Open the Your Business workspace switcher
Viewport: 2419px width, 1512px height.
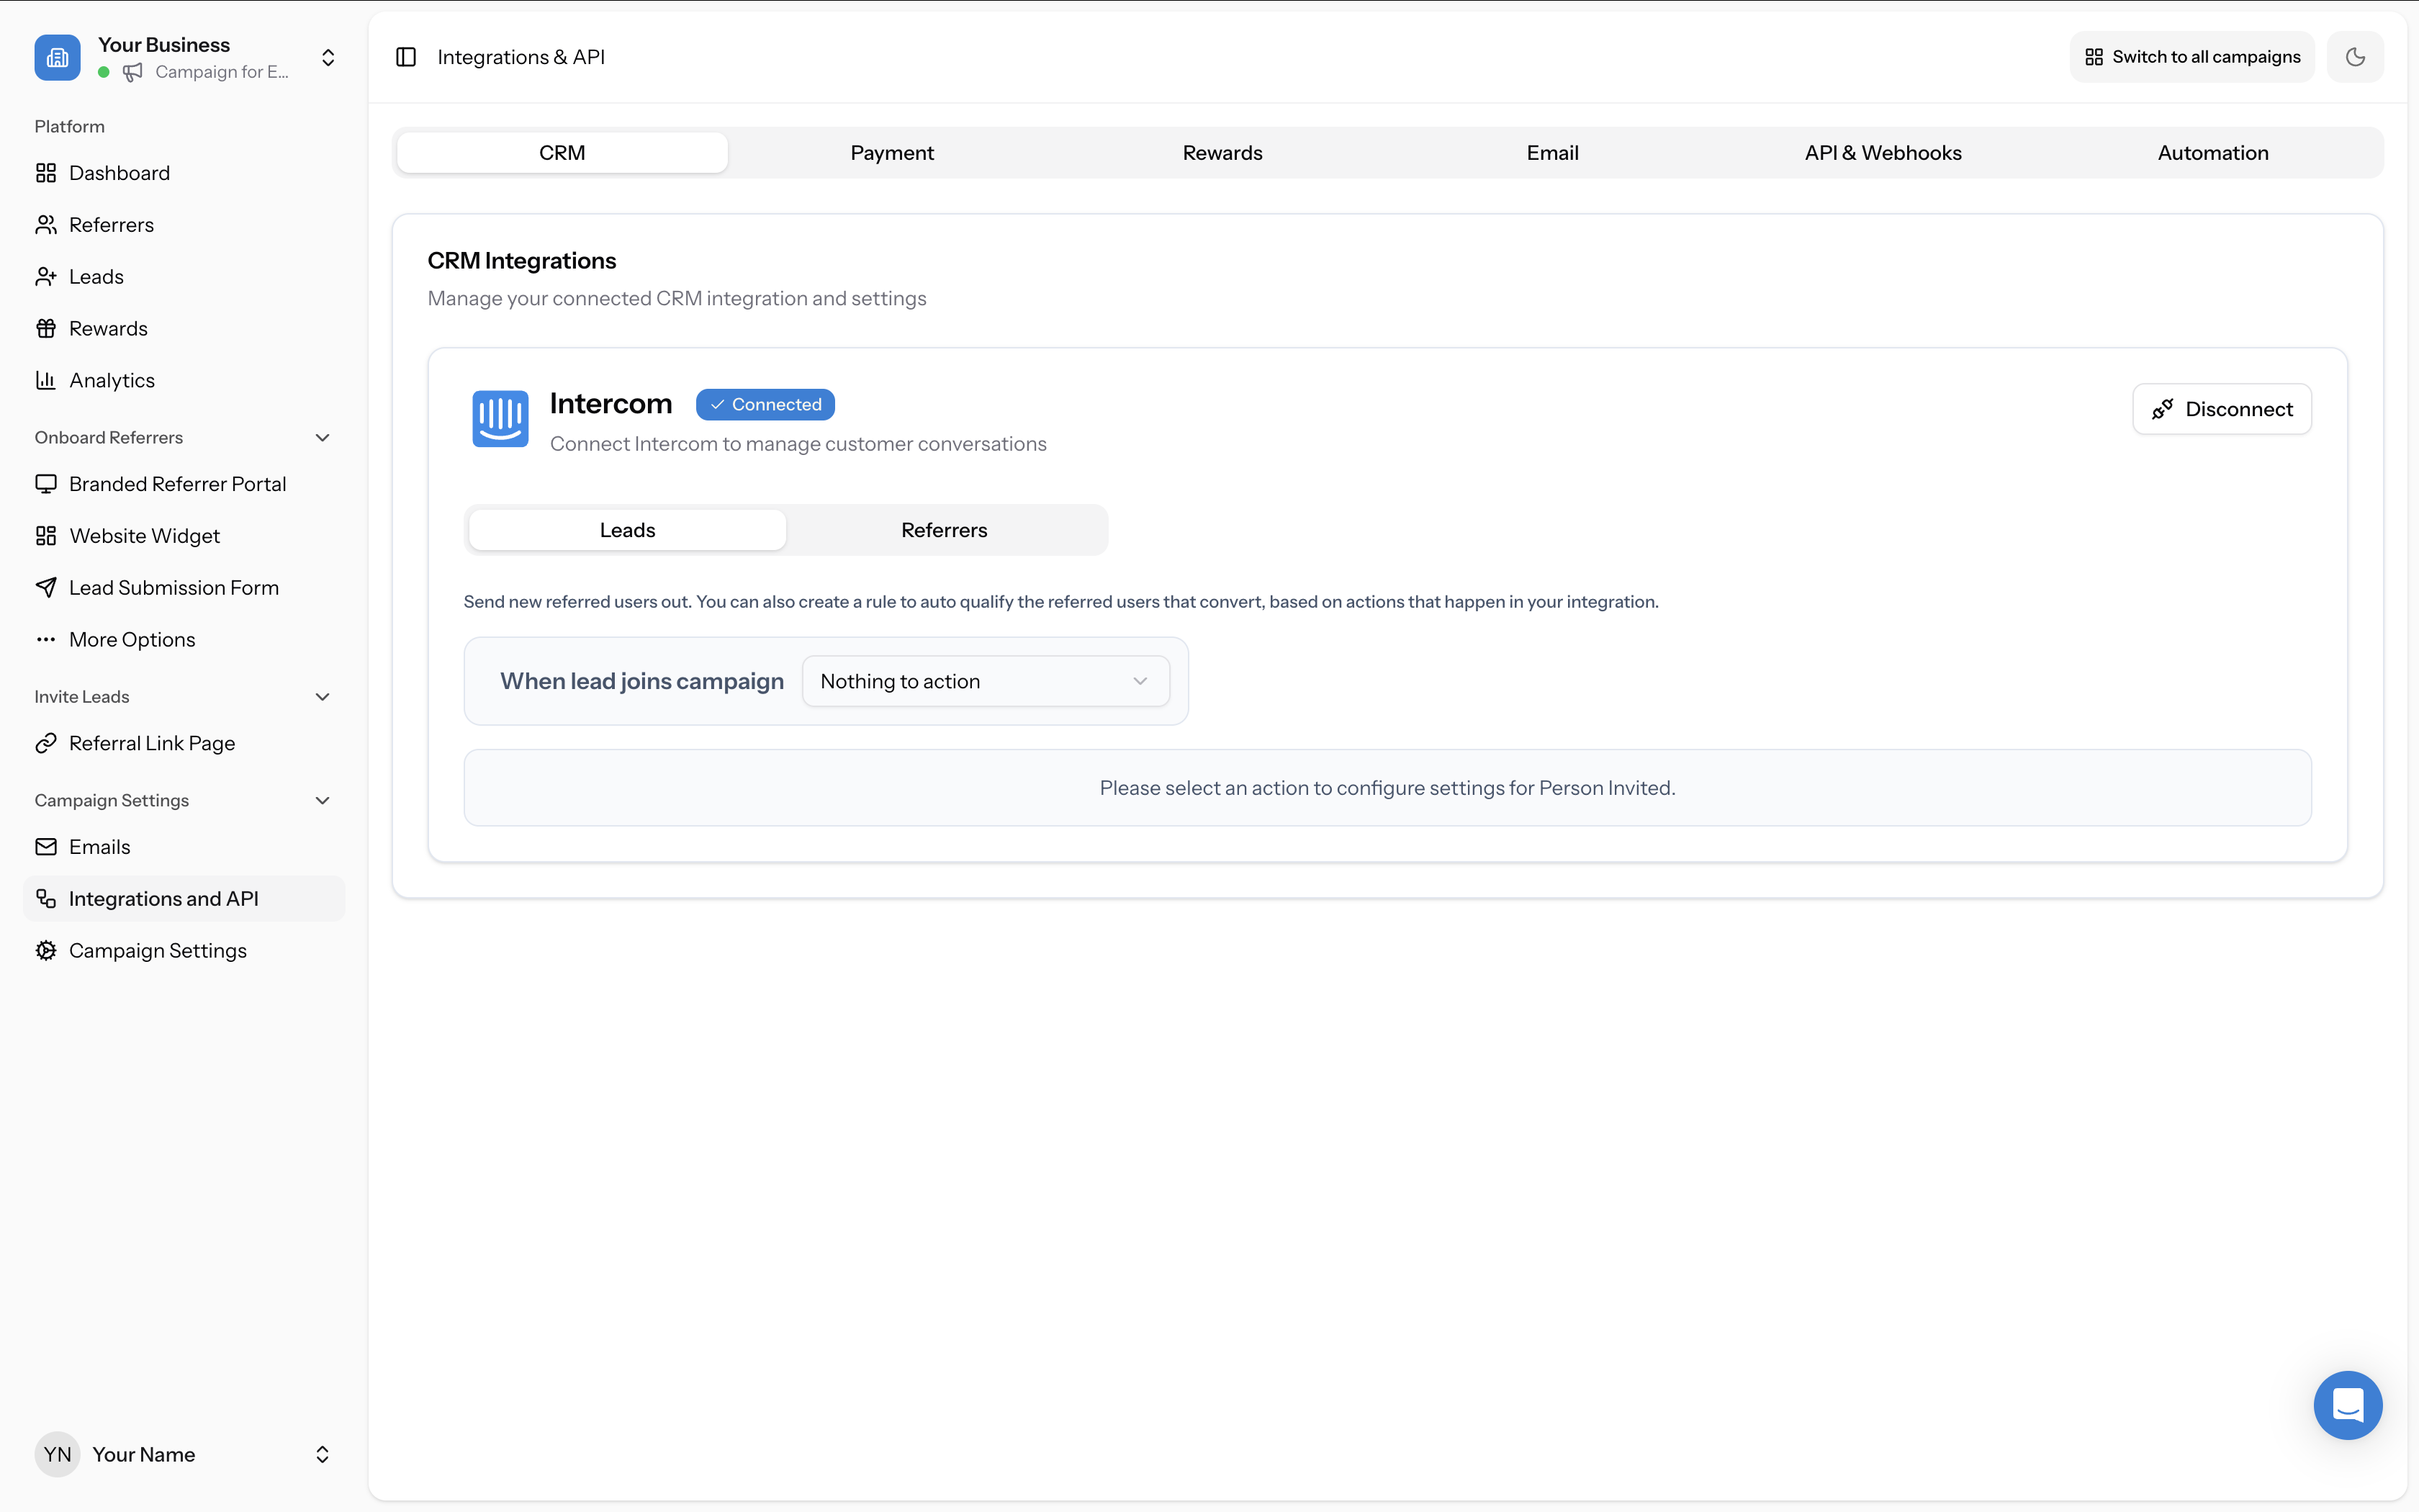(327, 57)
